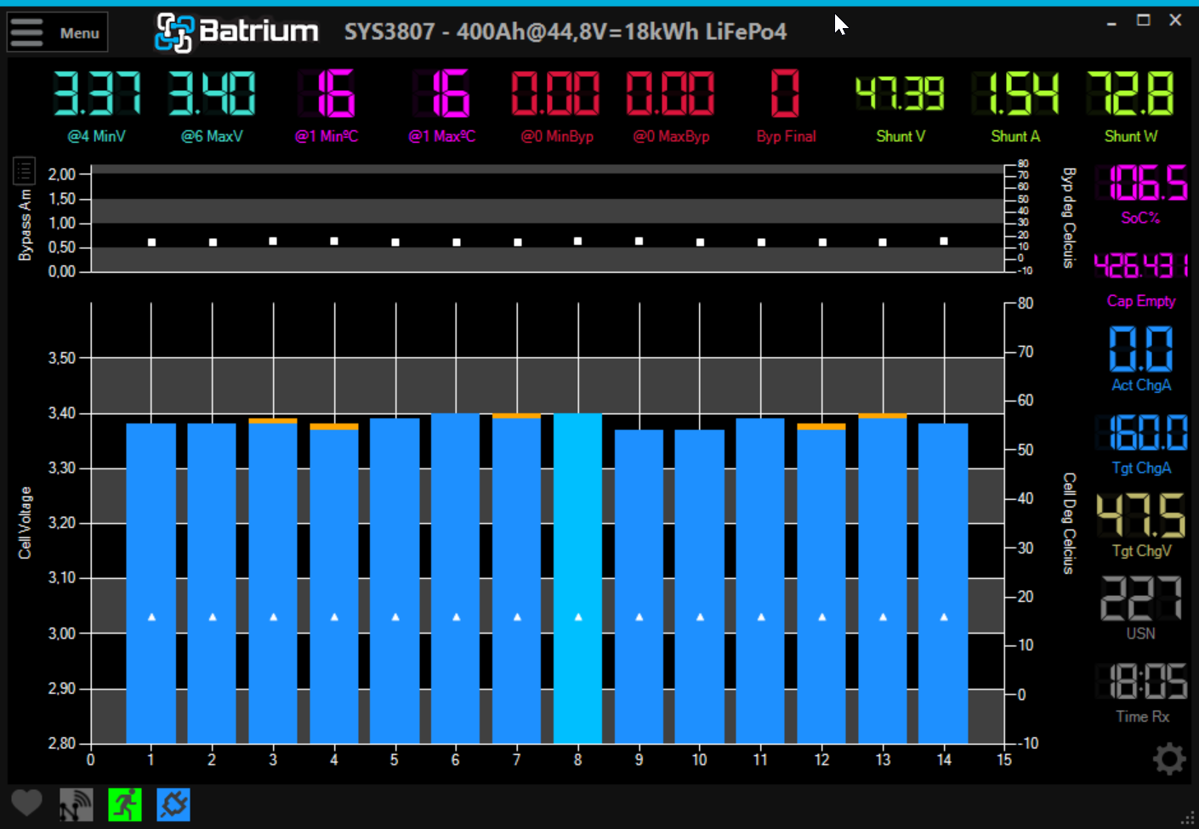Open settings with the gear icon
The image size is (1199, 829).
point(1169,758)
